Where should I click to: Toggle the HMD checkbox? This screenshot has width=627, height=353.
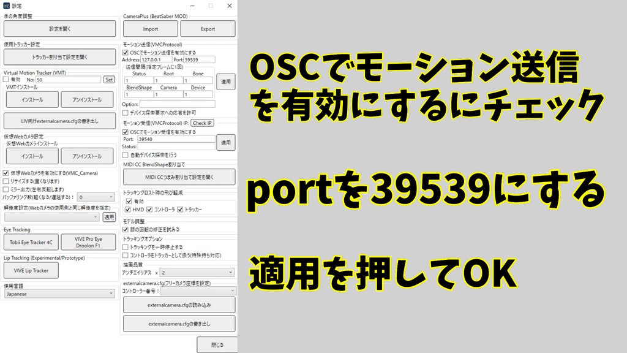127,210
